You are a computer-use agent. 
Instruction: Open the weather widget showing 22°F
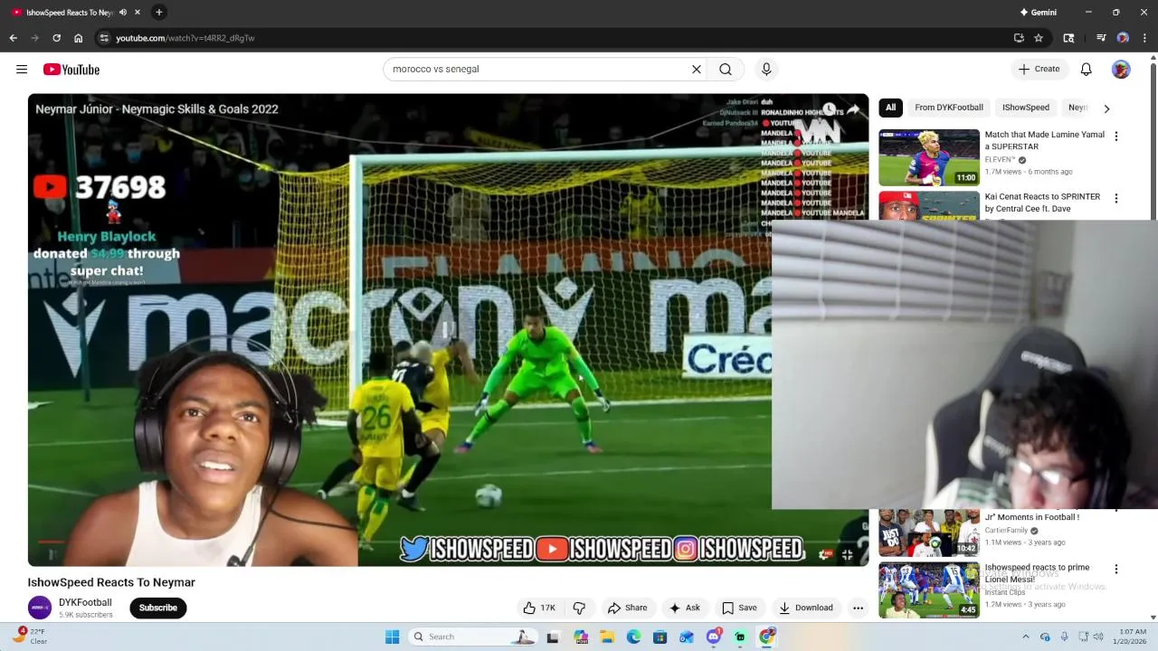coord(30,637)
